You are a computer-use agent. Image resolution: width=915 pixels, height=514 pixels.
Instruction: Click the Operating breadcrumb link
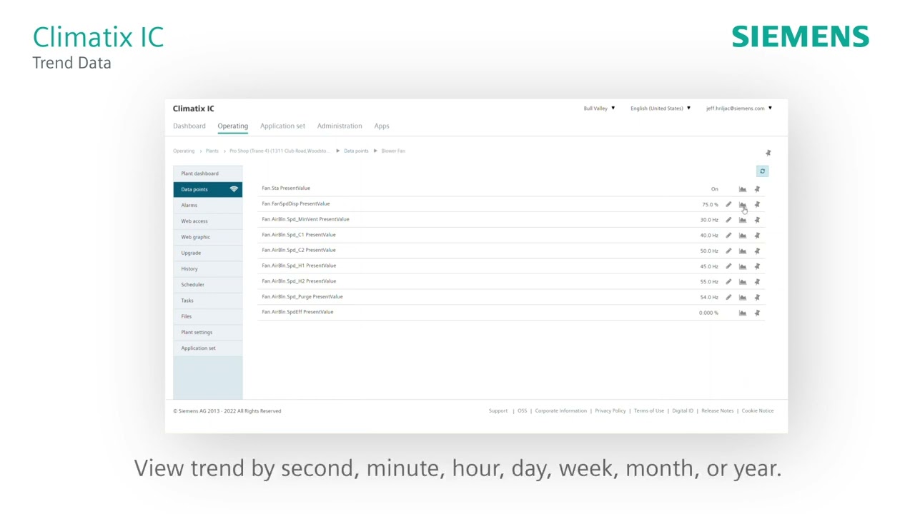[x=184, y=151]
